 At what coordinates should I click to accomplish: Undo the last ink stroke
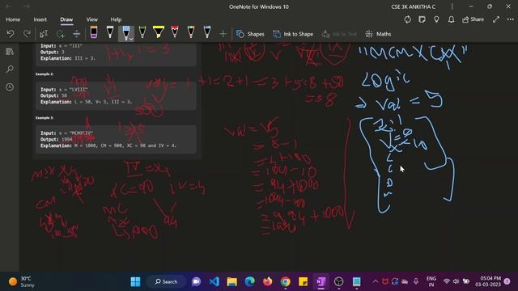point(11,34)
